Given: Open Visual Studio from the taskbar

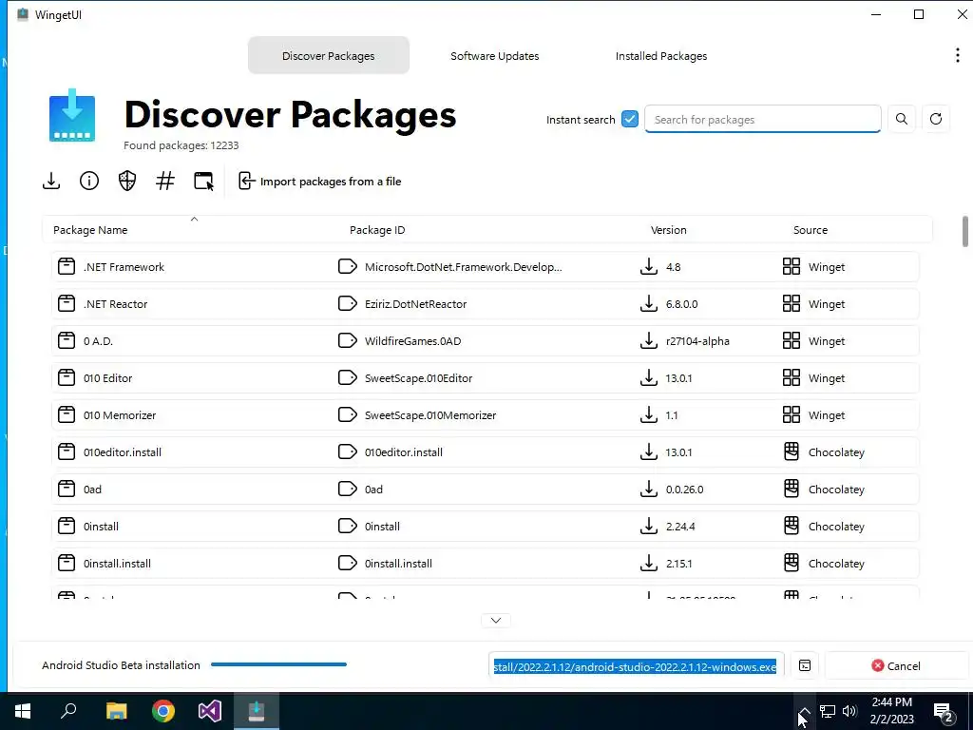Looking at the screenshot, I should pos(210,711).
